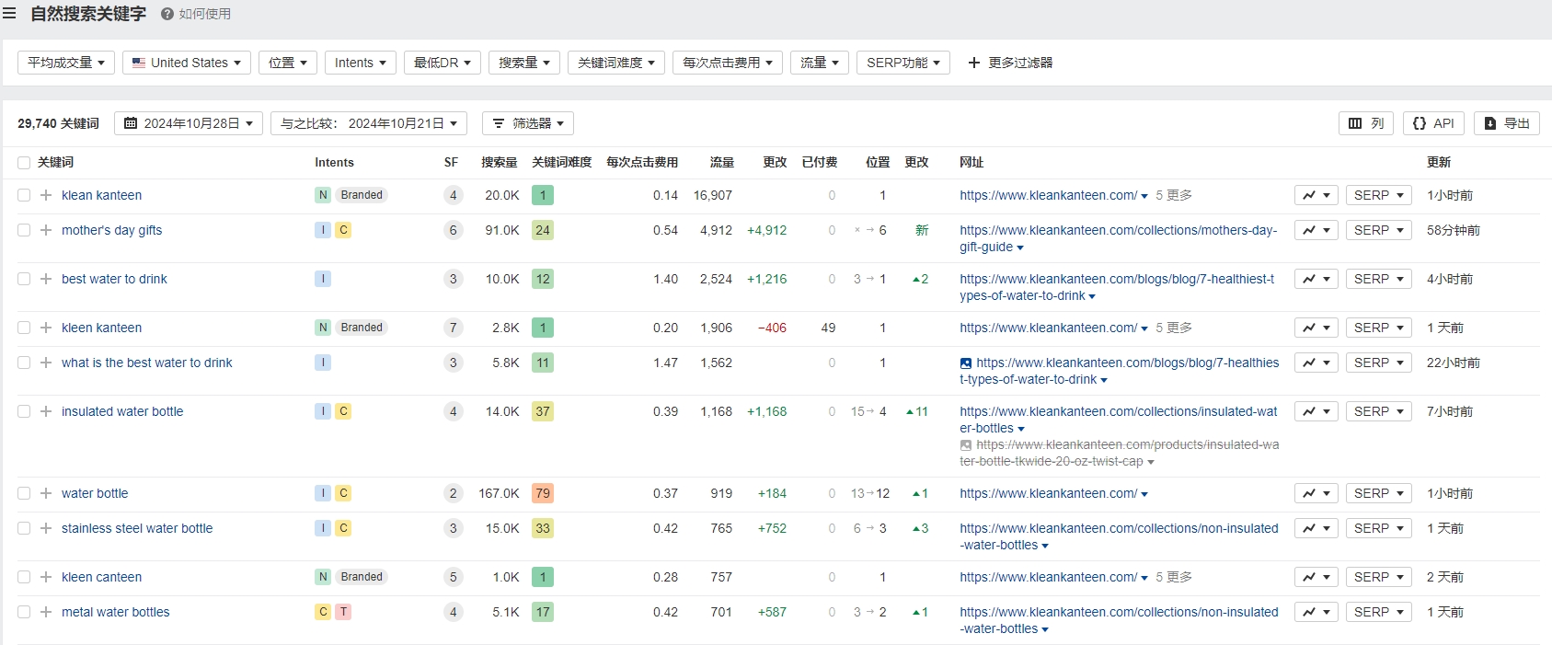Open keyword link stainless steel water bottle
Image resolution: width=1552 pixels, height=645 pixels.
(137, 528)
